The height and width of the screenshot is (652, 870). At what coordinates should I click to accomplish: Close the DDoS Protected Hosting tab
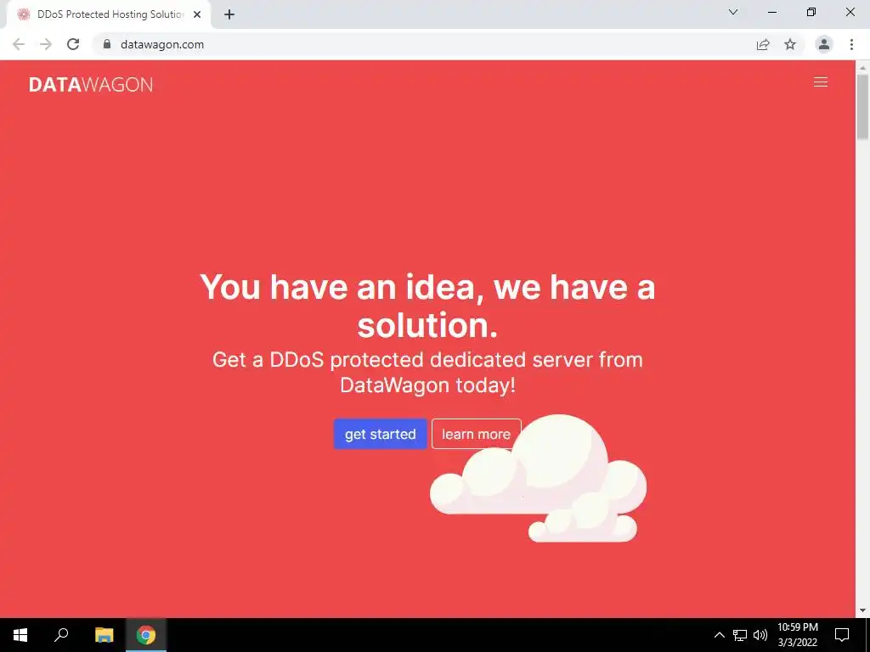coord(197,15)
